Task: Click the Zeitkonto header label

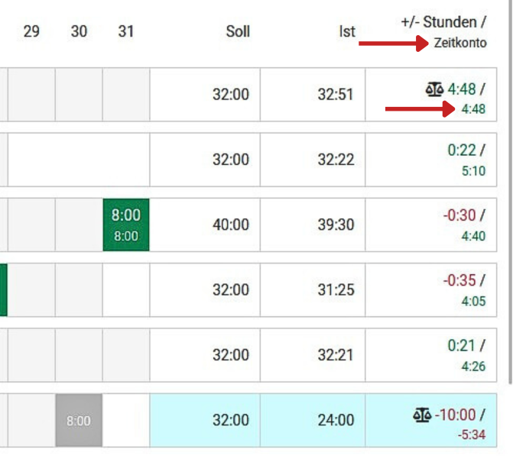Action: [x=460, y=43]
